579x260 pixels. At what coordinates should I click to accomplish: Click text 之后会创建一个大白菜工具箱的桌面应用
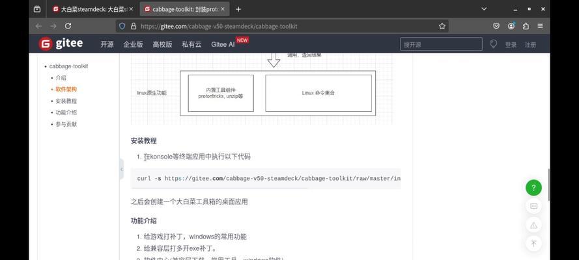click(189, 201)
